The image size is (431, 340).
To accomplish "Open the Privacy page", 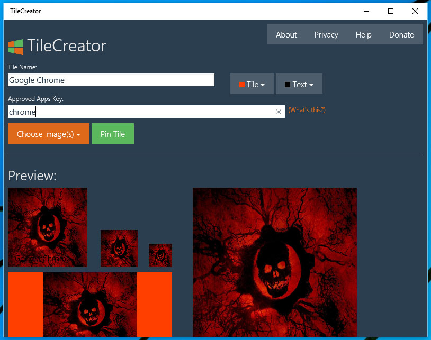I will [x=326, y=35].
